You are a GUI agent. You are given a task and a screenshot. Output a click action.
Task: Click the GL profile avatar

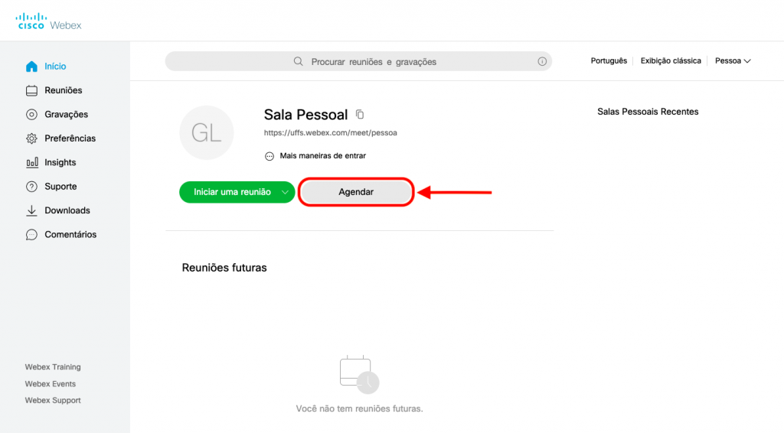coord(206,134)
